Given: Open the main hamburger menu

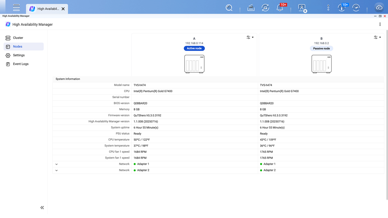Looking at the screenshot, I should click(x=16, y=7).
